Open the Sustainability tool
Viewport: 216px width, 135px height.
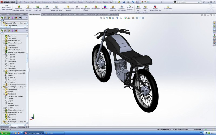(168, 8)
